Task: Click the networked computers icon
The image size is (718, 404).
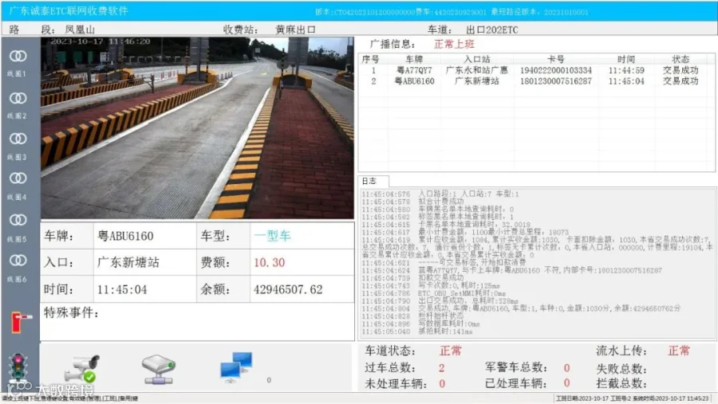Action: click(236, 367)
